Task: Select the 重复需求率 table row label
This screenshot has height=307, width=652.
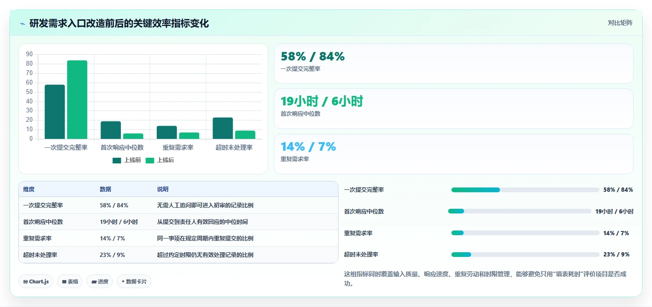Action: click(37, 239)
